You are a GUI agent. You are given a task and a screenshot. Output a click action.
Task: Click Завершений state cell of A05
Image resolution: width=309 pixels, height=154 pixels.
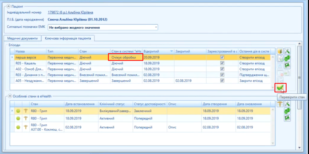click(94, 80)
